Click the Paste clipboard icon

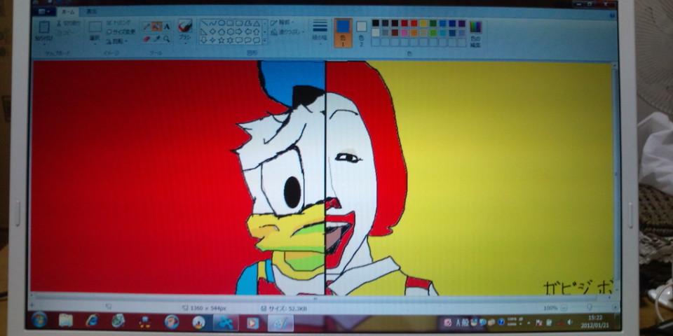(43, 27)
